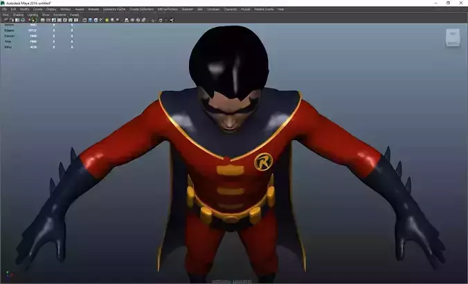468x284 pixels.
Task: Open the Constrain menu
Action: [x=213, y=9]
